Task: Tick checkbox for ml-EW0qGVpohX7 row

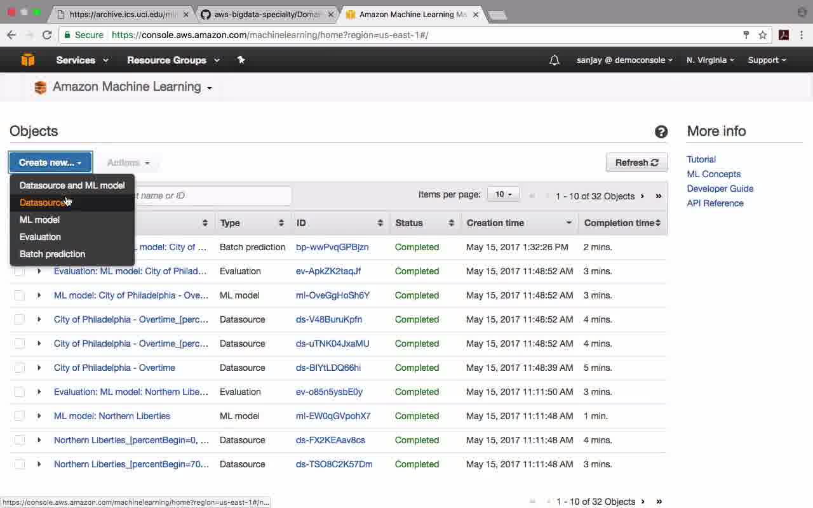Action: 20,416
